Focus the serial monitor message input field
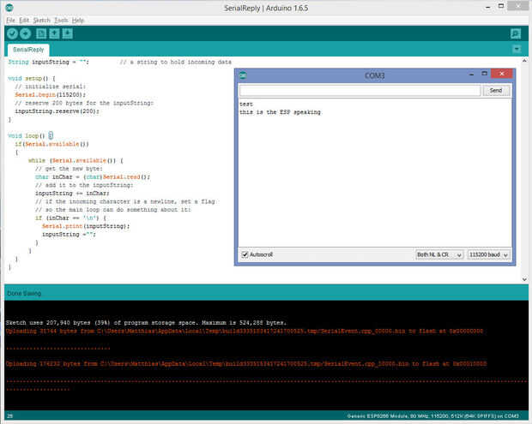The height and width of the screenshot is (424, 532). tap(360, 91)
